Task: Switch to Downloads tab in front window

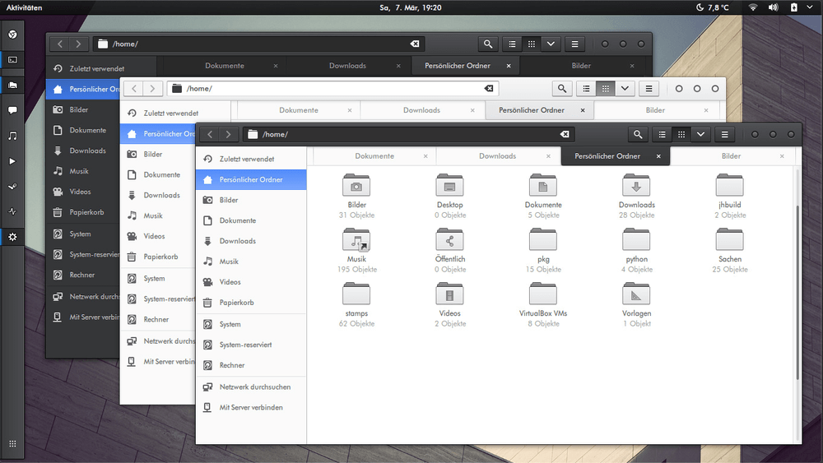Action: [x=498, y=156]
